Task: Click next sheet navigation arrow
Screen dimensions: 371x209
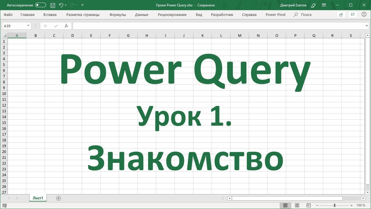Action: (x=17, y=198)
